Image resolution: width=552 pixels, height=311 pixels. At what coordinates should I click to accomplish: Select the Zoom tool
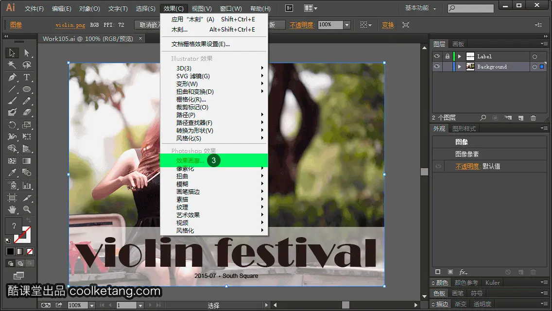pos(27,209)
